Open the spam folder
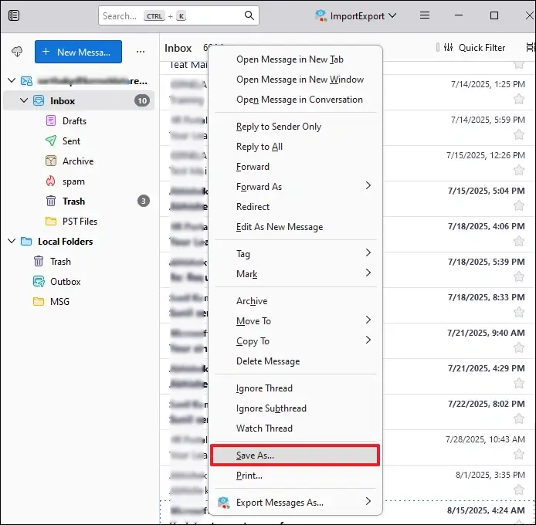The height and width of the screenshot is (525, 536). point(73,181)
